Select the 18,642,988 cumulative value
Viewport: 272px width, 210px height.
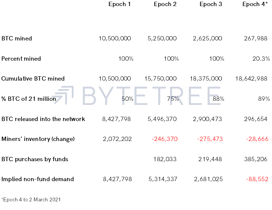[x=251, y=79]
